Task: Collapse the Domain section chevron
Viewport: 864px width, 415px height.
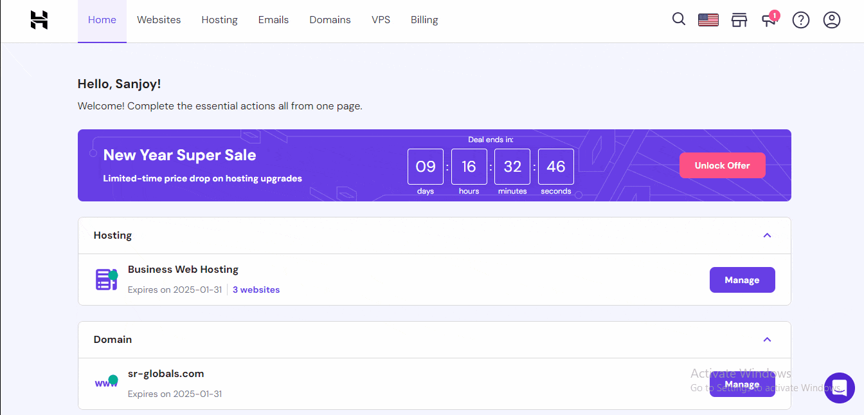Action: [767, 340]
